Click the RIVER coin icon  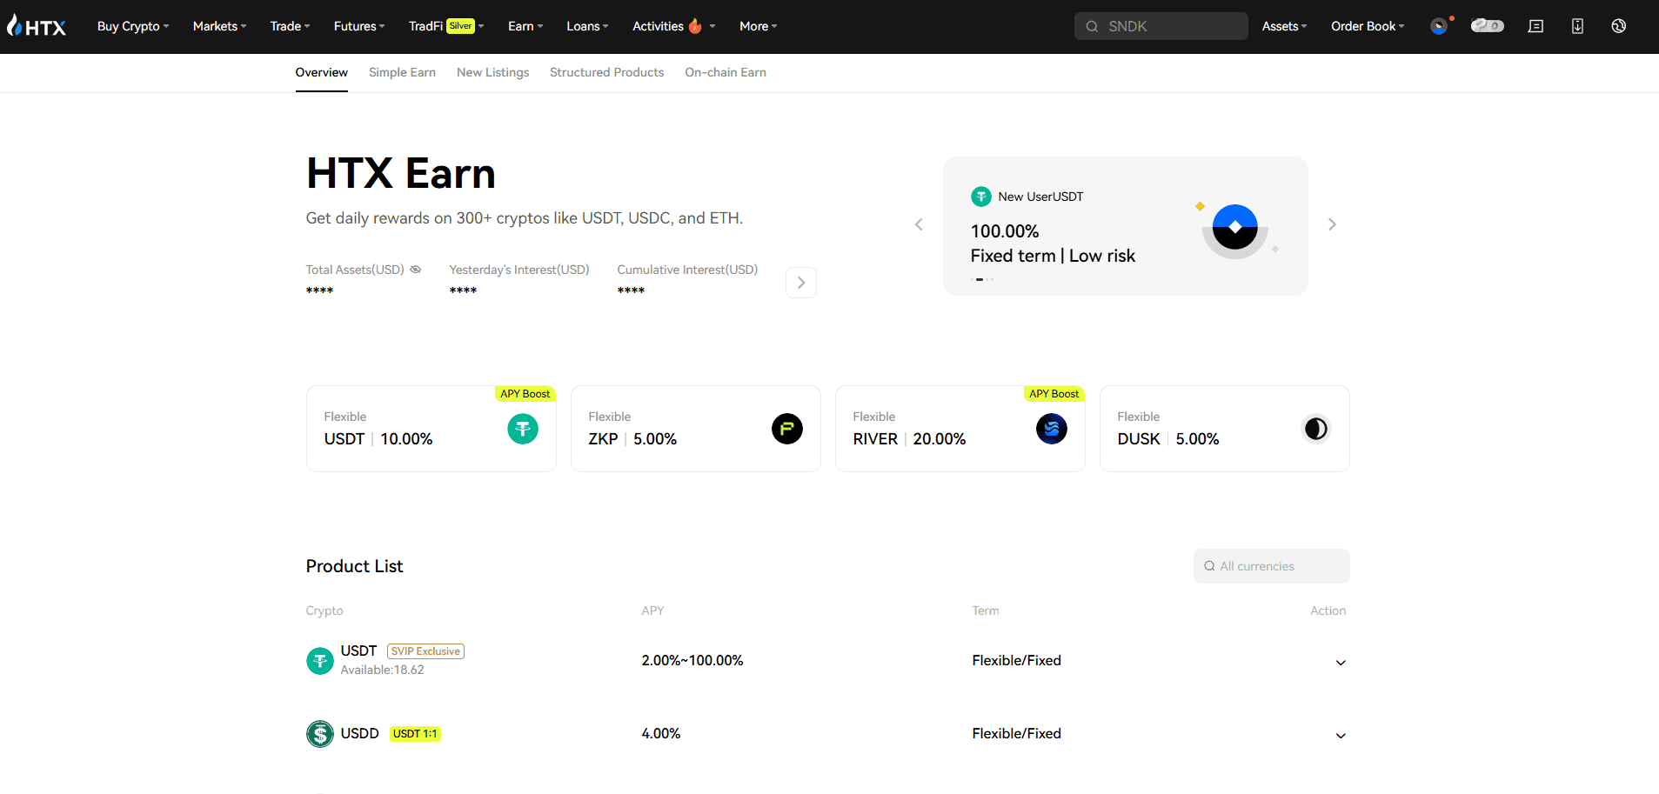point(1052,429)
